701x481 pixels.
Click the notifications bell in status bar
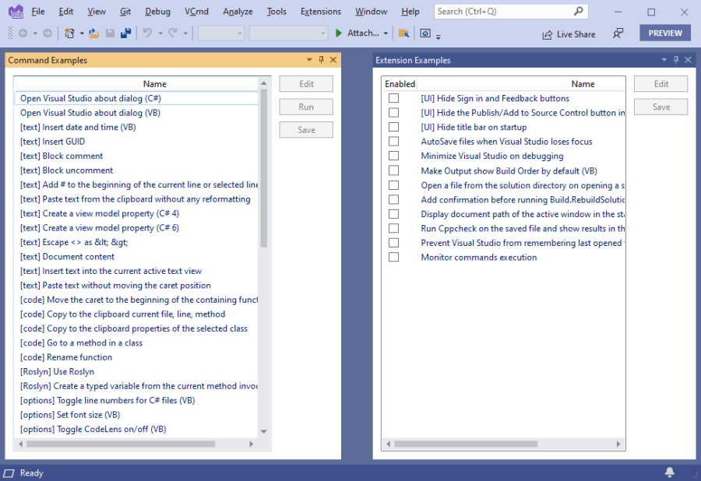669,472
